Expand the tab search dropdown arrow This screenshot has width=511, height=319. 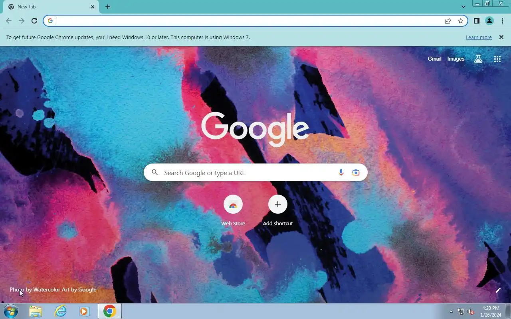tap(463, 7)
